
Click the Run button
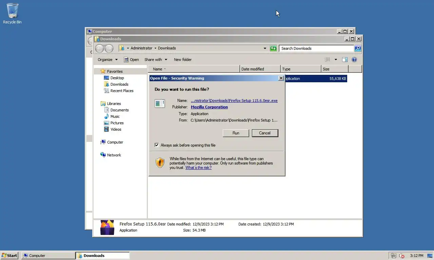[x=236, y=133]
